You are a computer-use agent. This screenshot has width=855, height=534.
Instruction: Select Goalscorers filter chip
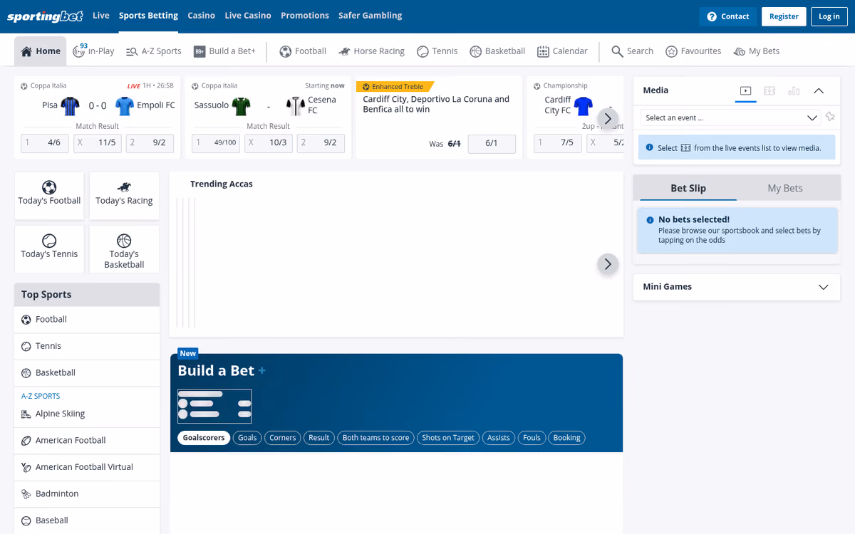click(204, 438)
